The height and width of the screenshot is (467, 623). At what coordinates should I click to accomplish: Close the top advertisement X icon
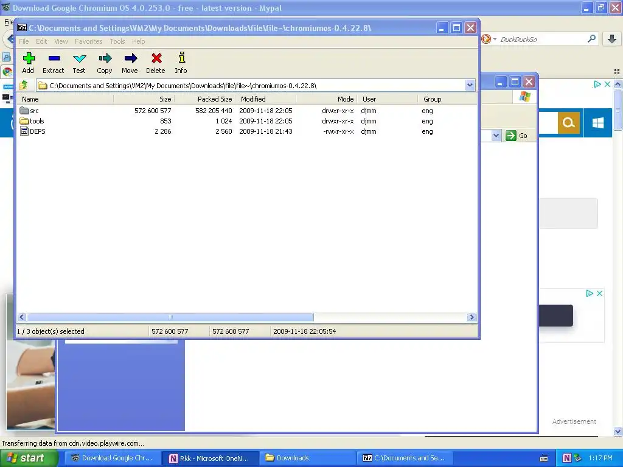pyautogui.click(x=607, y=84)
